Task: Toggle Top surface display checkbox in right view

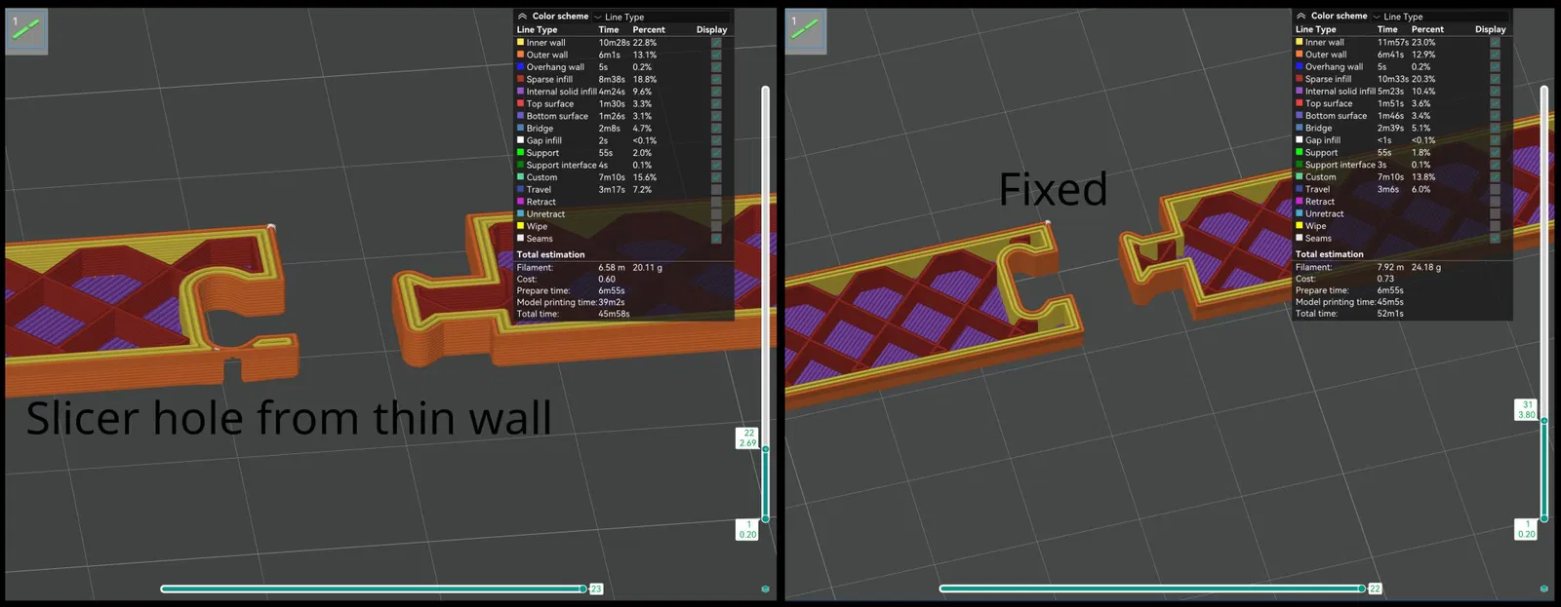Action: pos(1495,103)
